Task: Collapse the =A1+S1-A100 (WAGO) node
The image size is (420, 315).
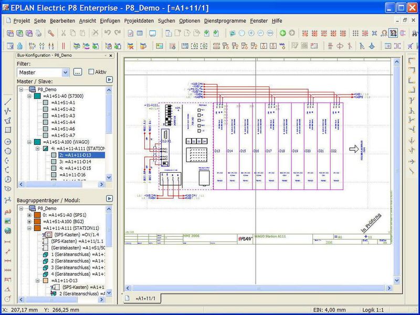Action: click(29, 142)
